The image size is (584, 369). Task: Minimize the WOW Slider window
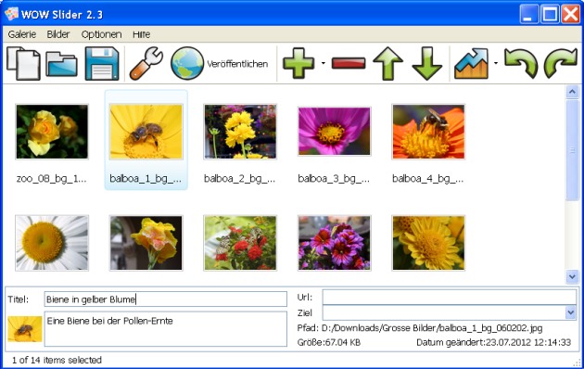529,15
